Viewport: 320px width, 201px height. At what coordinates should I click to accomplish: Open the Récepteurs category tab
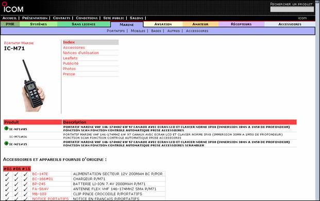tap(241, 24)
